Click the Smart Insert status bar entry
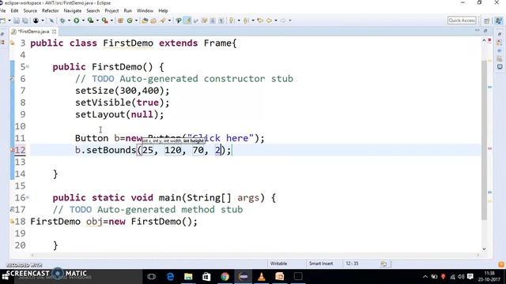Image resolution: width=506 pixels, height=284 pixels. coord(321,263)
